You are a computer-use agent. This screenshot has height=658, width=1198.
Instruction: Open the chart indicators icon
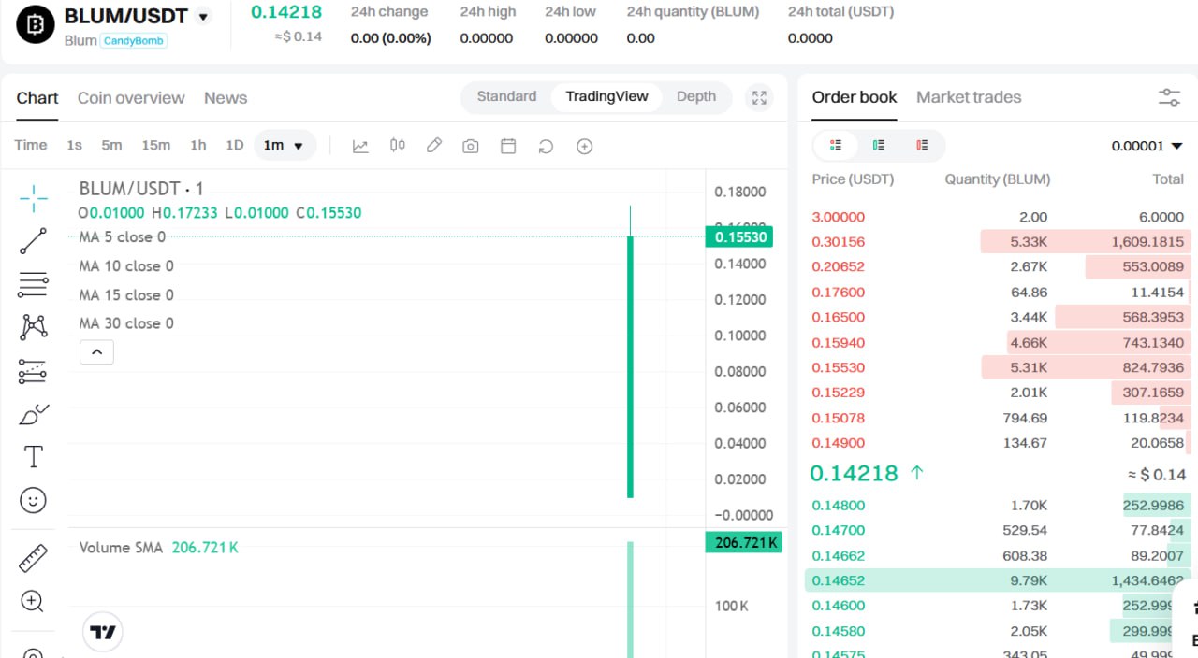pos(360,146)
